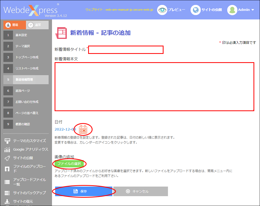Open the preview eye icon
Image resolution: width=260 pixels, height=206 pixels.
click(162, 10)
